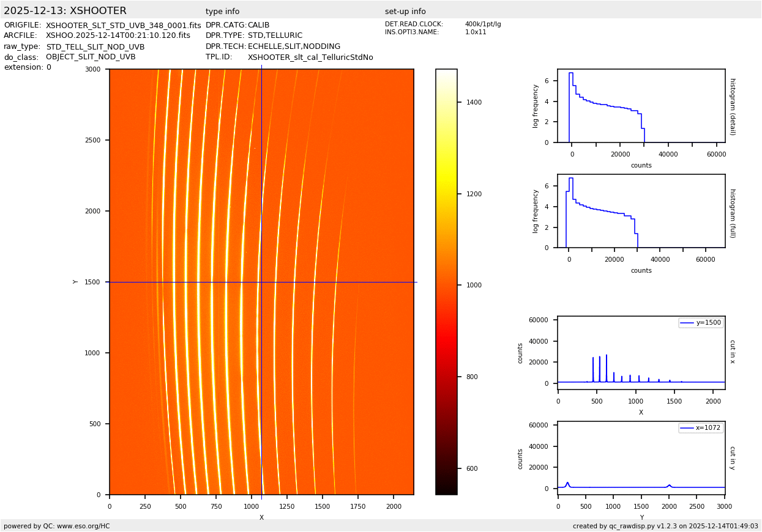Click the TPL.ID value XSHOOTER_slt_cal_TelluricStdNo
The height and width of the screenshot is (532, 762).
pos(310,57)
